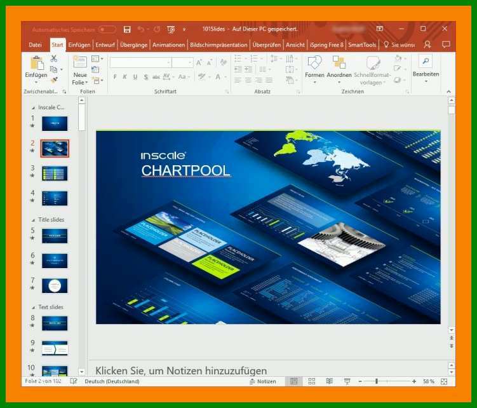Collapse the 'Inscale C...' section

pos(33,108)
